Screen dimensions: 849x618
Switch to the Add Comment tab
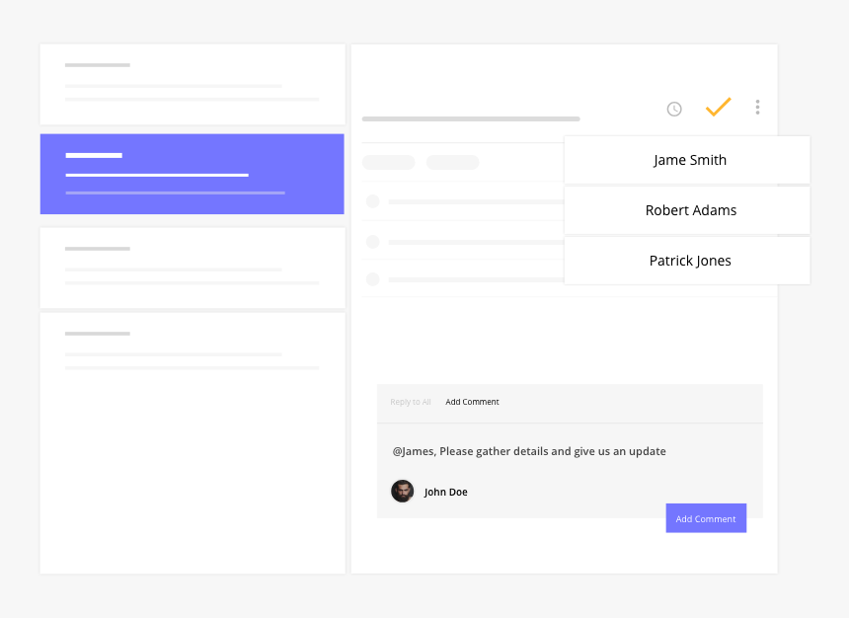coord(472,402)
